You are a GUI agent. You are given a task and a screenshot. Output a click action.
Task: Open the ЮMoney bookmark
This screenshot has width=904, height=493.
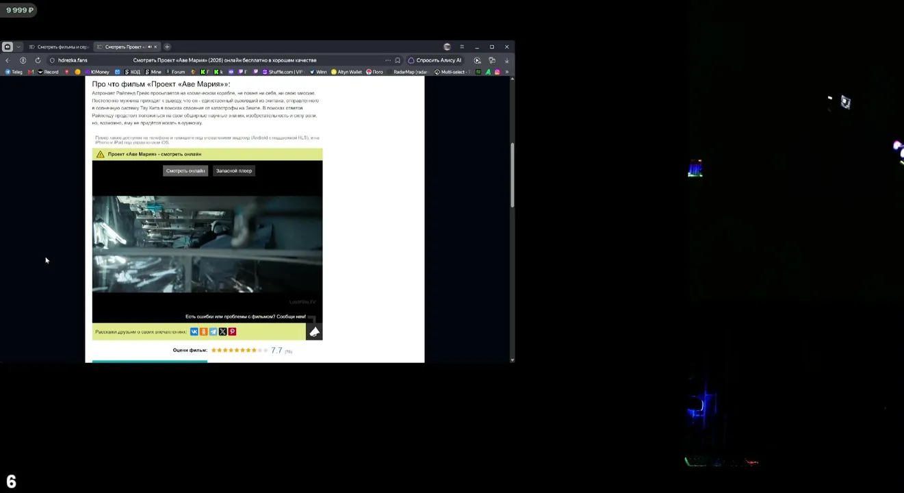point(96,72)
